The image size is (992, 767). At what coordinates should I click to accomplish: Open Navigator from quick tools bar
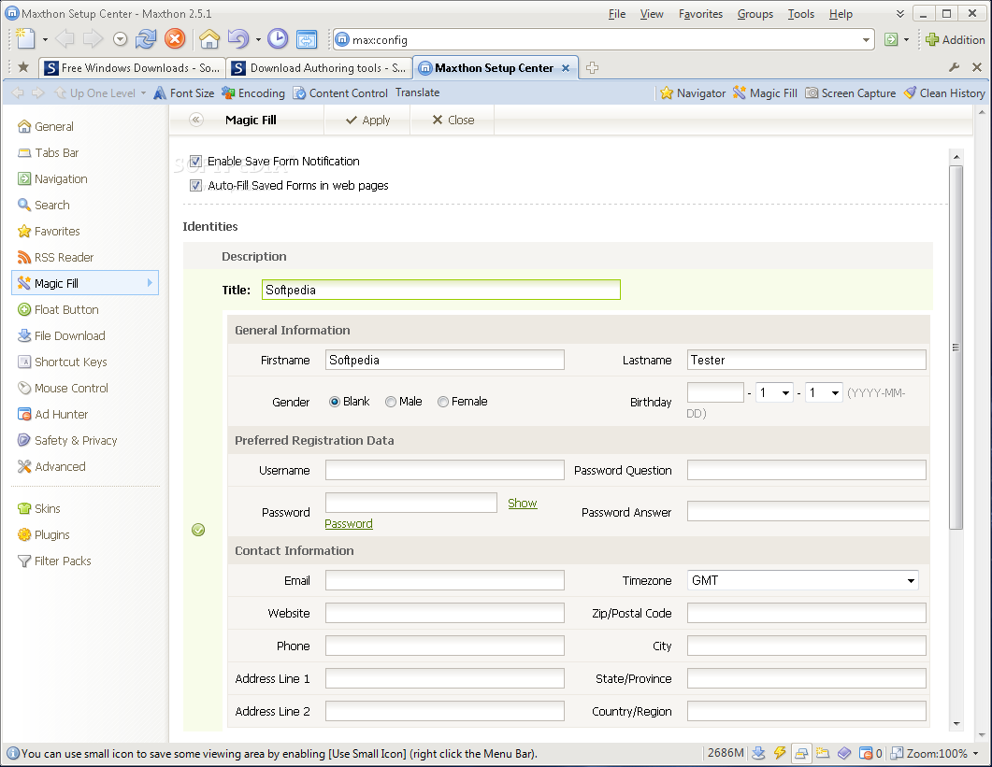(x=693, y=92)
